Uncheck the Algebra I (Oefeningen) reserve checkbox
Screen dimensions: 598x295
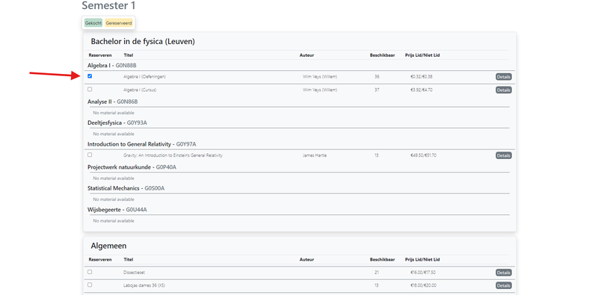click(x=90, y=76)
